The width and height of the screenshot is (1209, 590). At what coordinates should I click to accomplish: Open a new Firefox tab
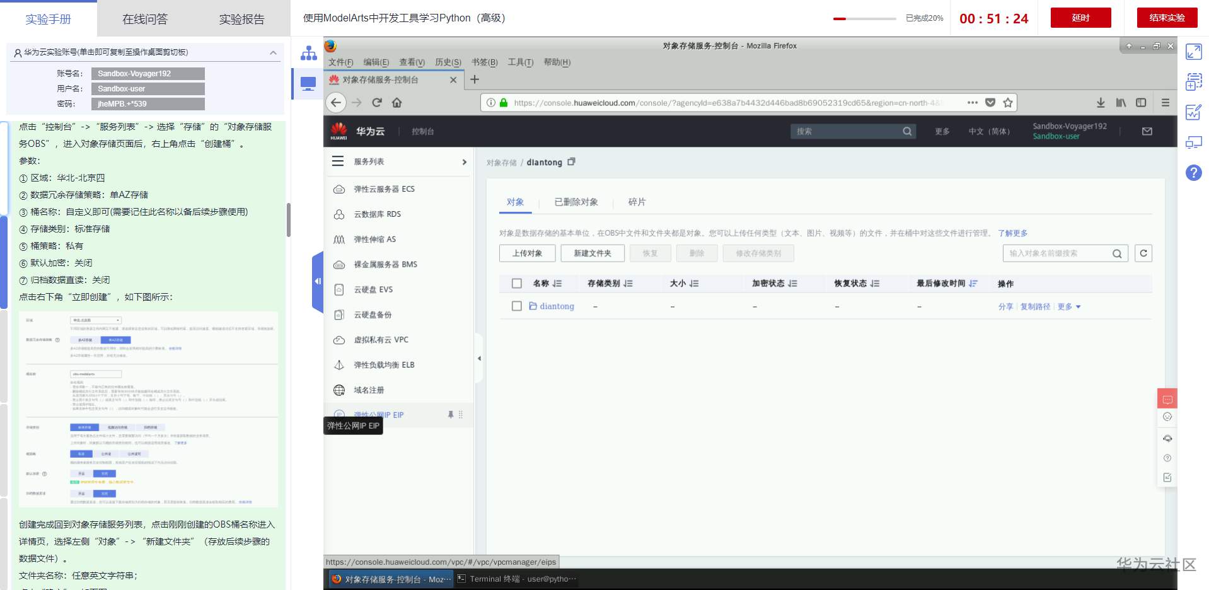(475, 79)
